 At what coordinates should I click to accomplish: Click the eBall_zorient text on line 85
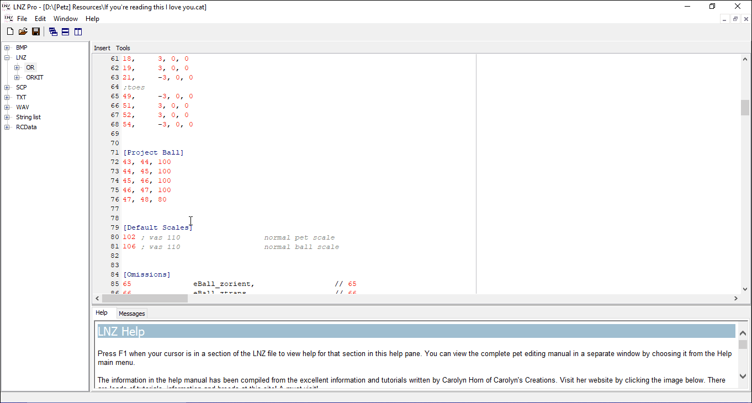[224, 284]
